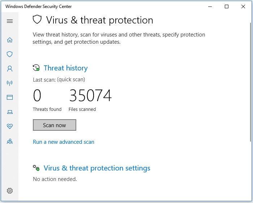
Task: Minimize the Security Center window
Action: point(210,7)
